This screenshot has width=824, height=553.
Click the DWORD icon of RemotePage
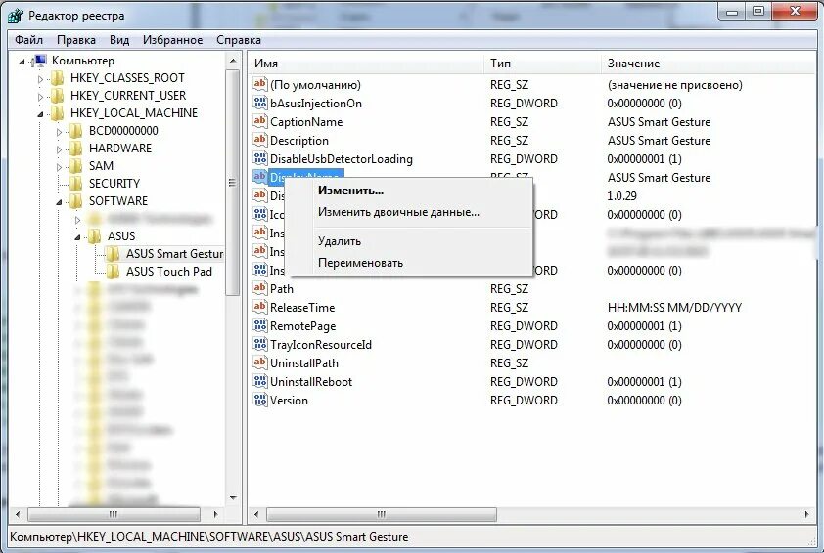260,325
